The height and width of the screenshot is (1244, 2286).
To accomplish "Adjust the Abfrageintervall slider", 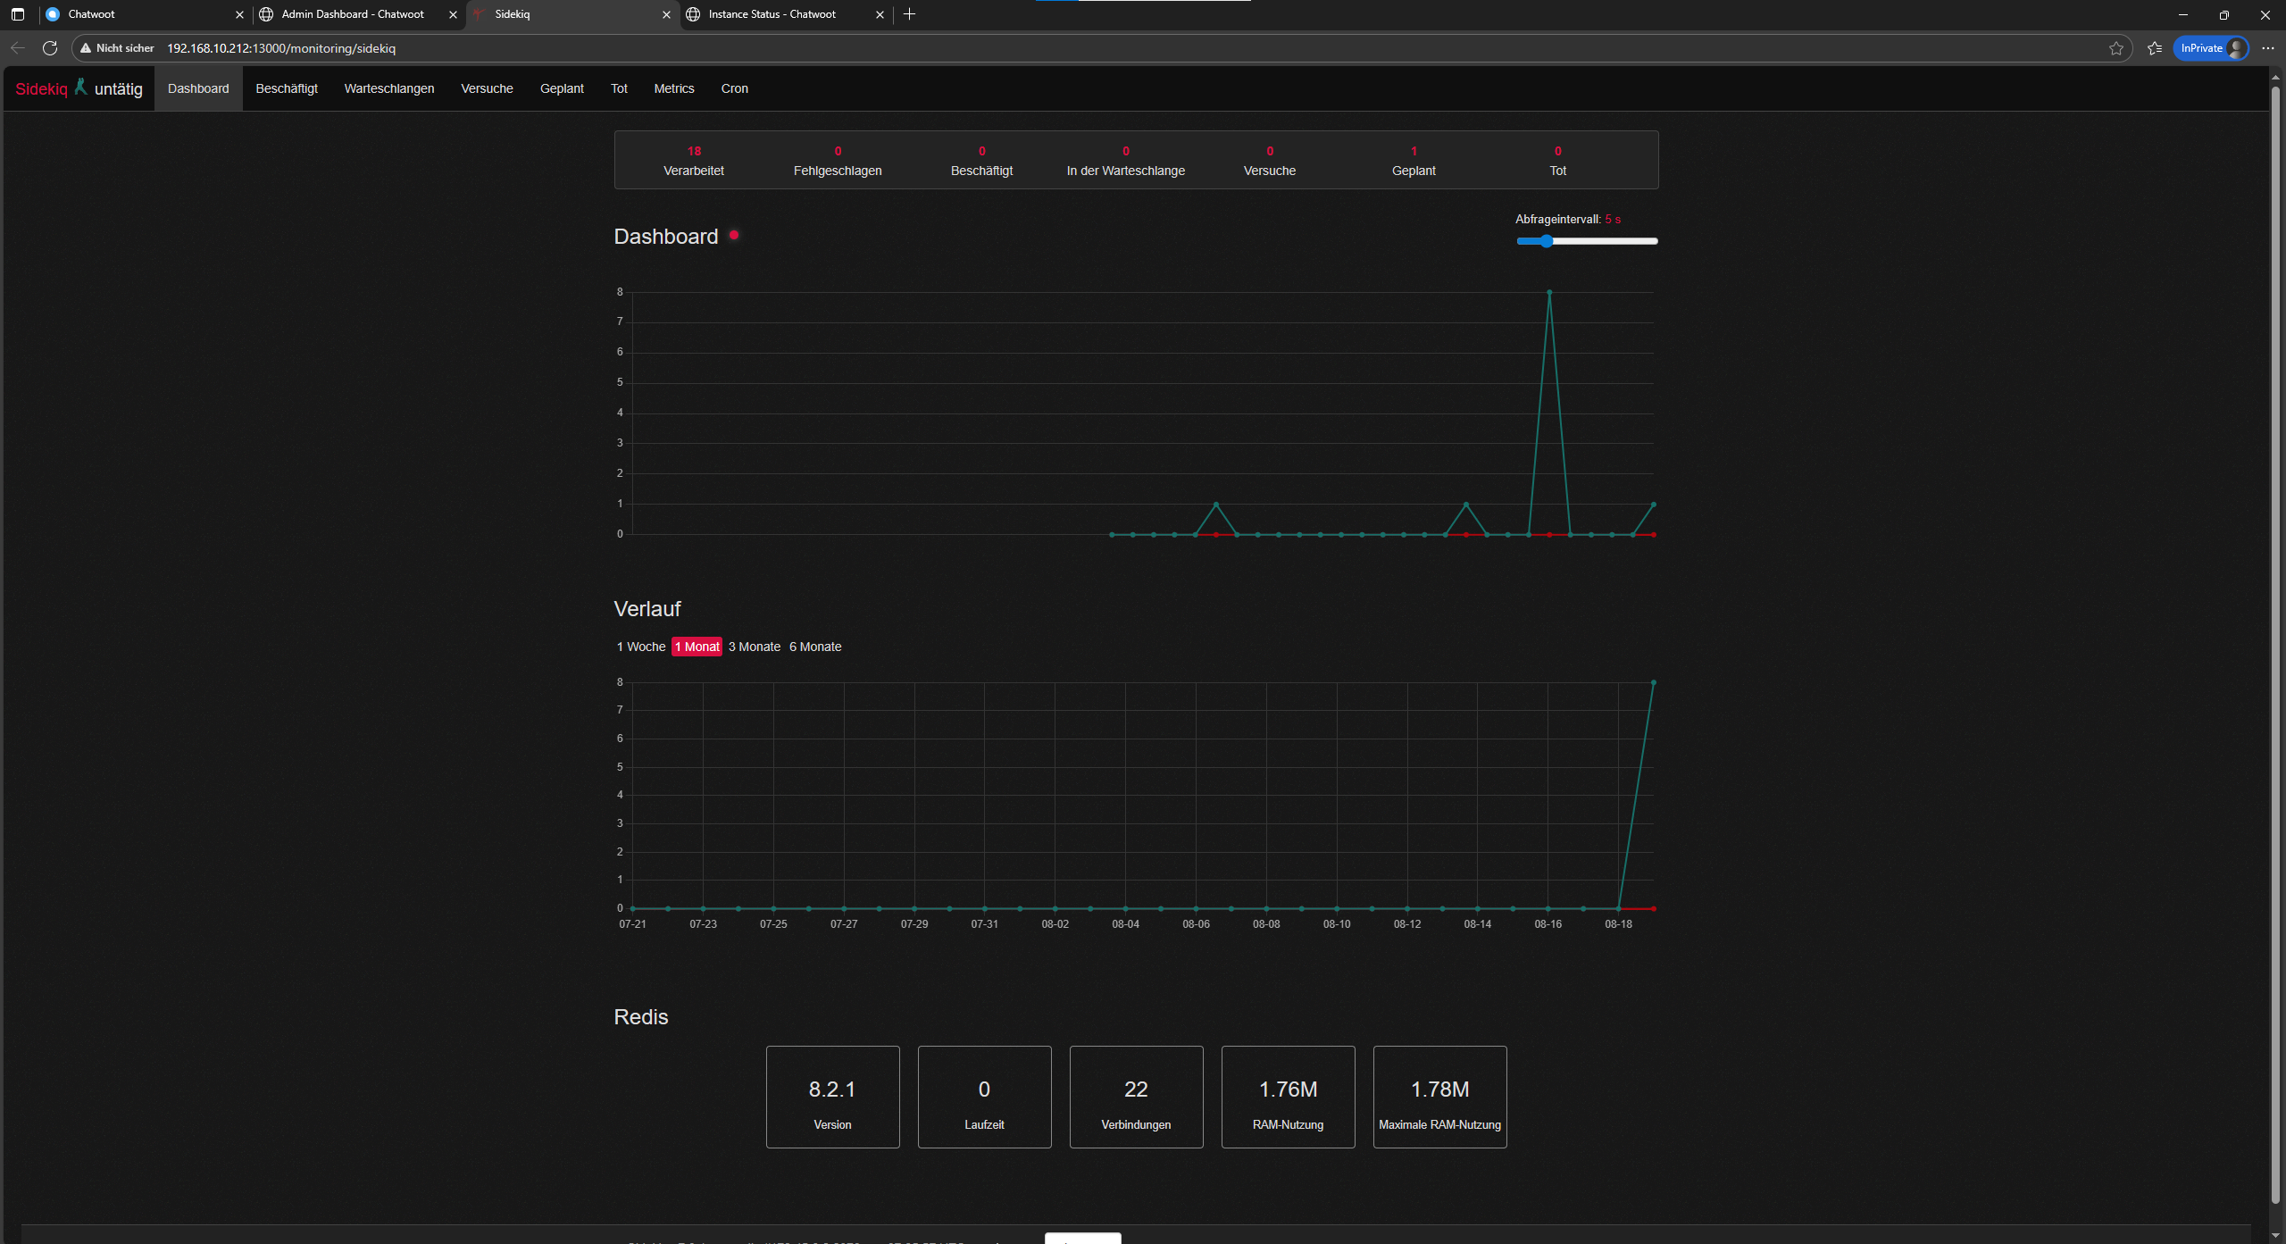I will pyautogui.click(x=1587, y=241).
